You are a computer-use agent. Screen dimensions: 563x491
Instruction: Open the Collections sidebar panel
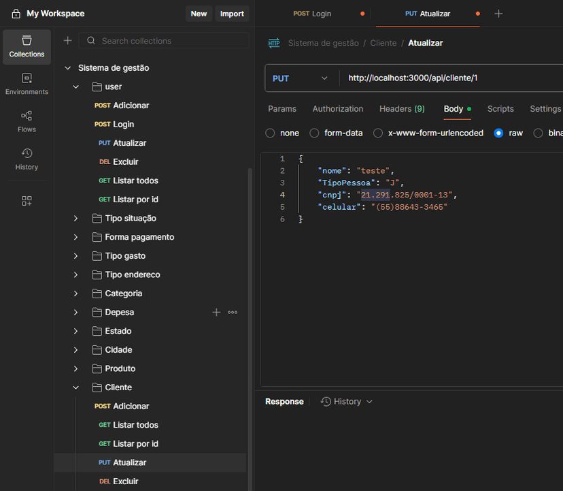pos(27,46)
